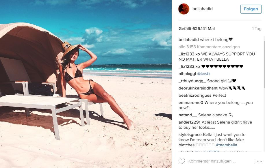Open the @kvstx mention link

pyautogui.click(x=204, y=74)
